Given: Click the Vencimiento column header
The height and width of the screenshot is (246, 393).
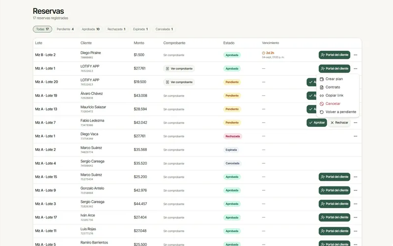Looking at the screenshot, I should [271, 43].
